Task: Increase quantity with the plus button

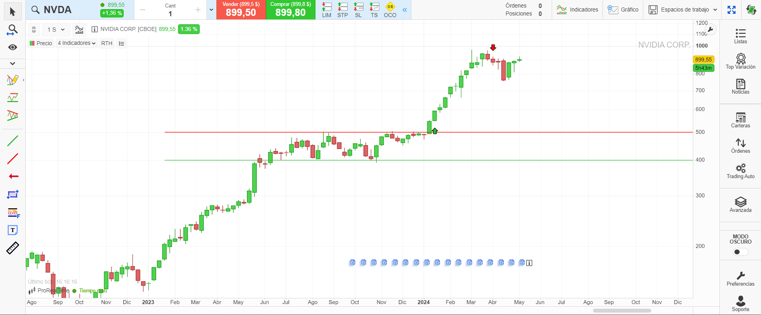Action: pyautogui.click(x=198, y=10)
